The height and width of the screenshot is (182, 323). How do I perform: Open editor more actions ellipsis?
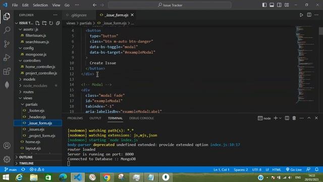coord(316,15)
